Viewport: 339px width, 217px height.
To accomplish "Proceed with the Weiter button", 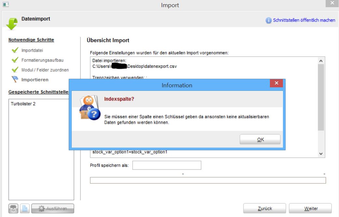I will click(x=310, y=209).
